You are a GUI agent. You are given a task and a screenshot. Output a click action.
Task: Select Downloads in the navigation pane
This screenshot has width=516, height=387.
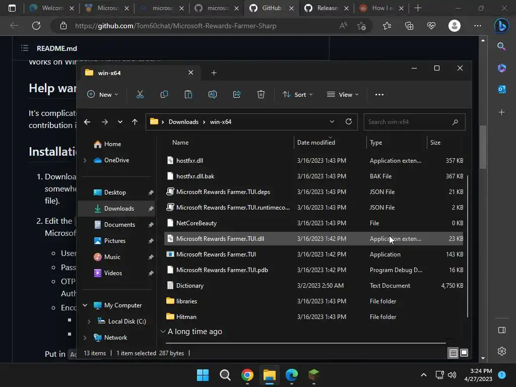(116, 209)
